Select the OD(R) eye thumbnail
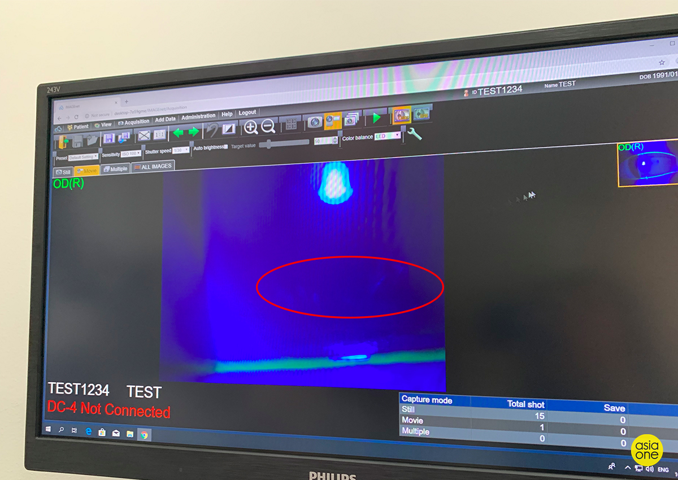Viewport: 678px width, 480px height. pyautogui.click(x=647, y=164)
